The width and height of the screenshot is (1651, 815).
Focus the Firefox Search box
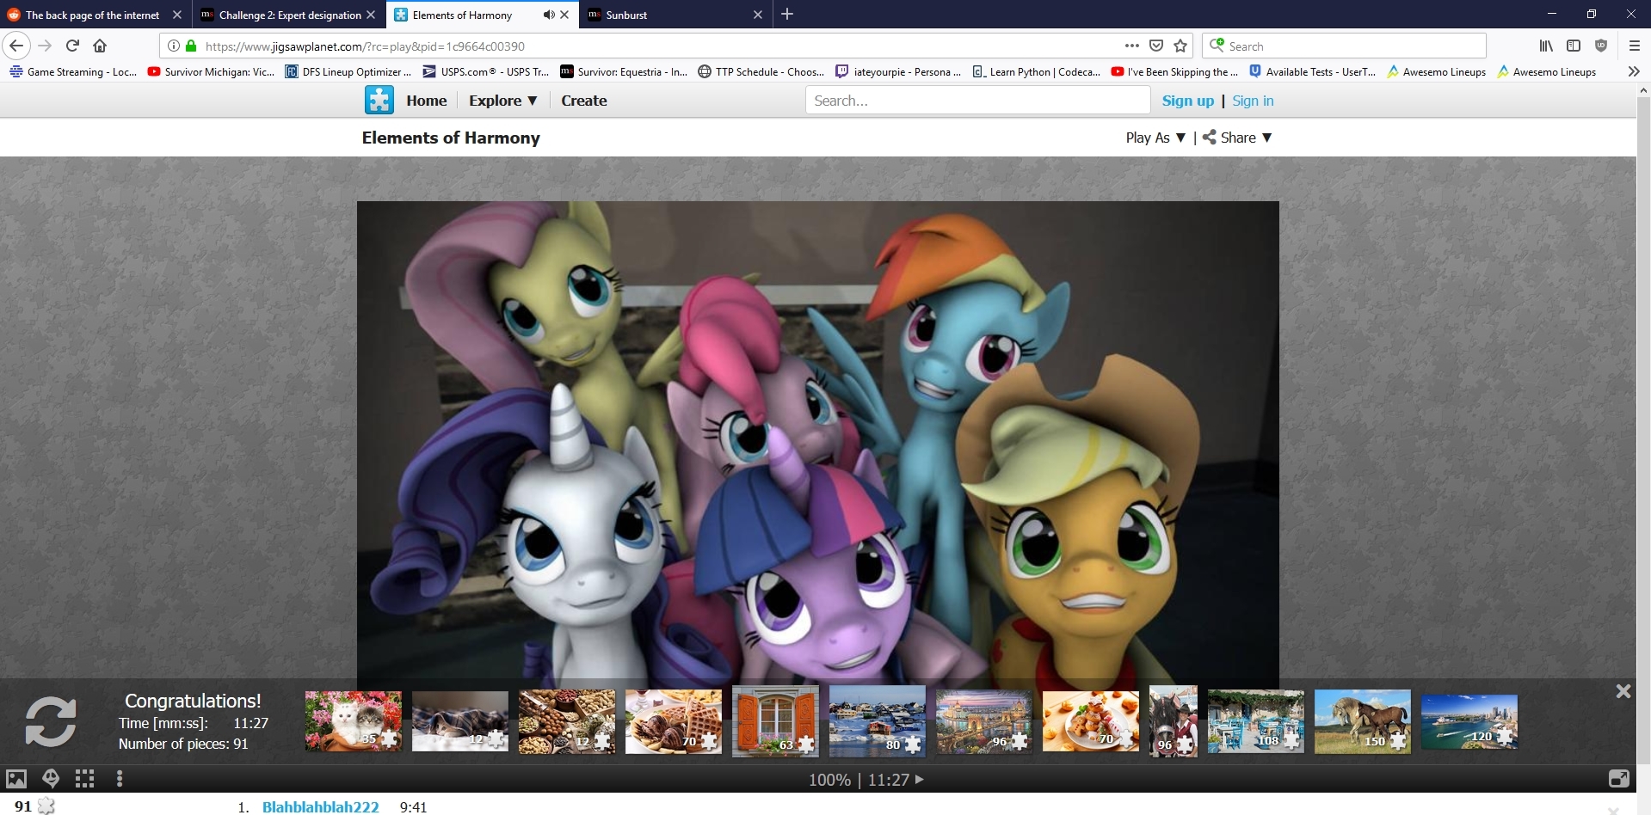point(1344,46)
